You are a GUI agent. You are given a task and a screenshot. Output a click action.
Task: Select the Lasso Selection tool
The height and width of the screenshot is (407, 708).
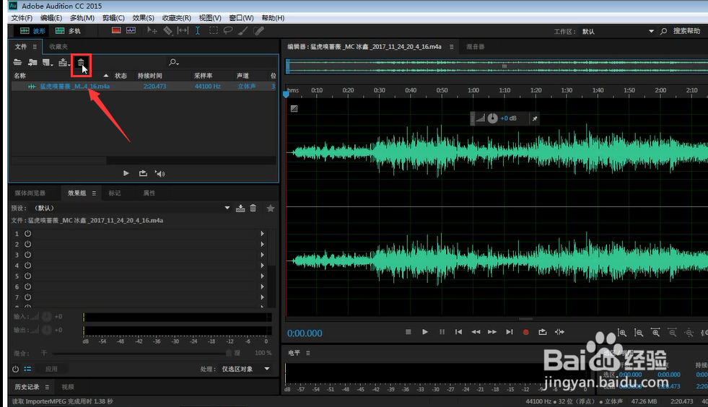228,31
